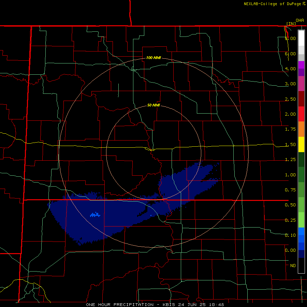This screenshot has height=307, width=307.
Task: Click the 100 NMI range ring label
Action: (153, 58)
